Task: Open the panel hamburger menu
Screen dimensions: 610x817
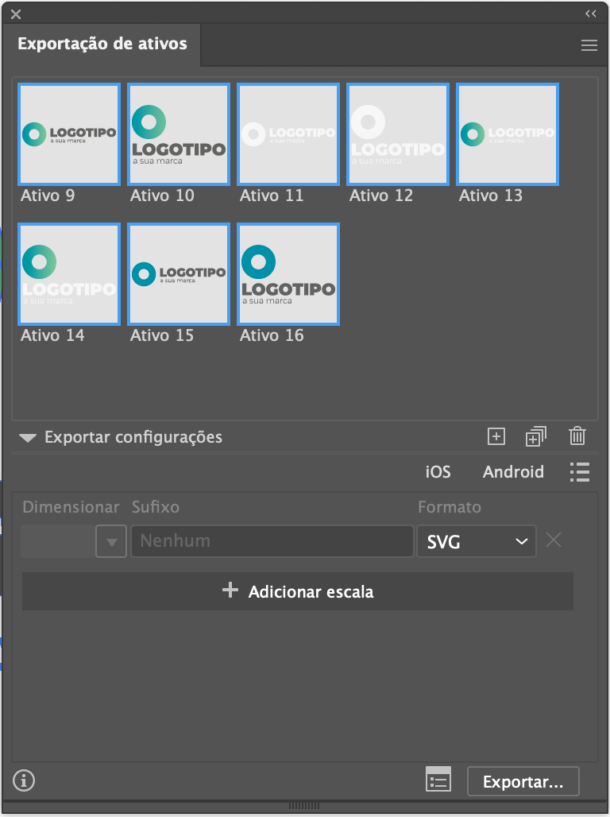Action: [589, 45]
